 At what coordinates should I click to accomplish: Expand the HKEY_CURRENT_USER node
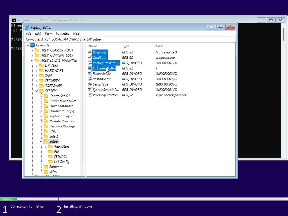tap(32, 55)
